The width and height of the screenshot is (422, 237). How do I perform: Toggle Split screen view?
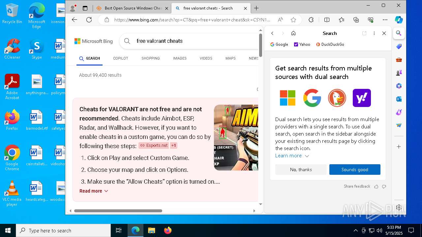pyautogui.click(x=327, y=20)
